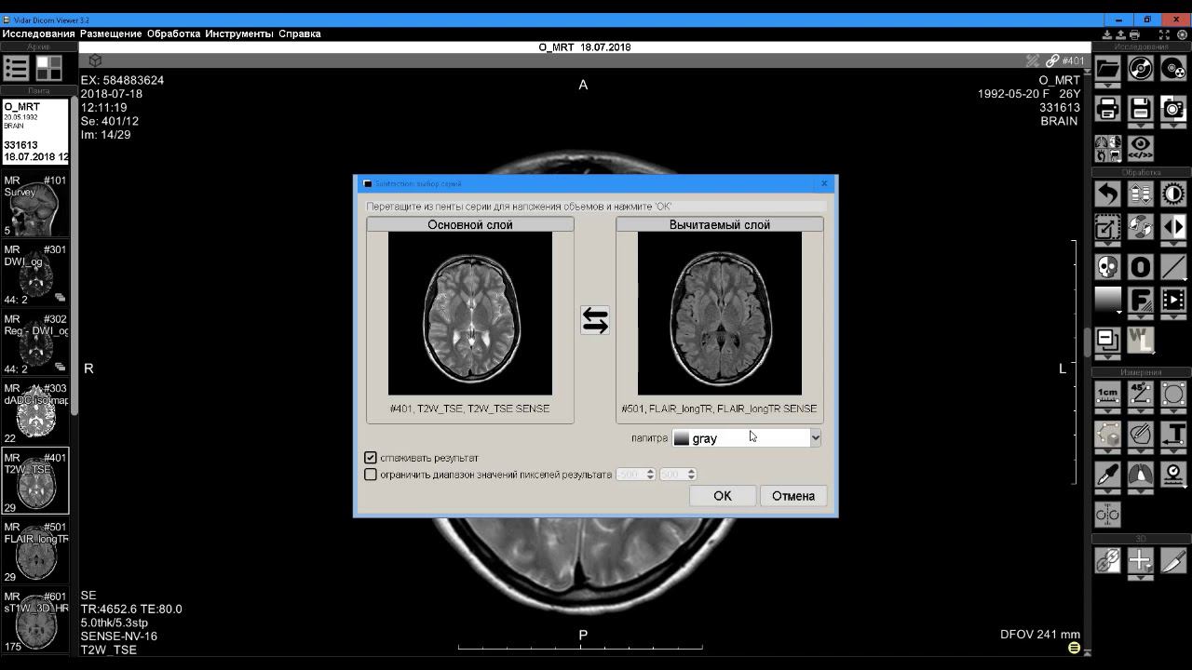1192x670 pixels.
Task: Click the chain link icon in 3D panel
Action: click(x=1107, y=560)
